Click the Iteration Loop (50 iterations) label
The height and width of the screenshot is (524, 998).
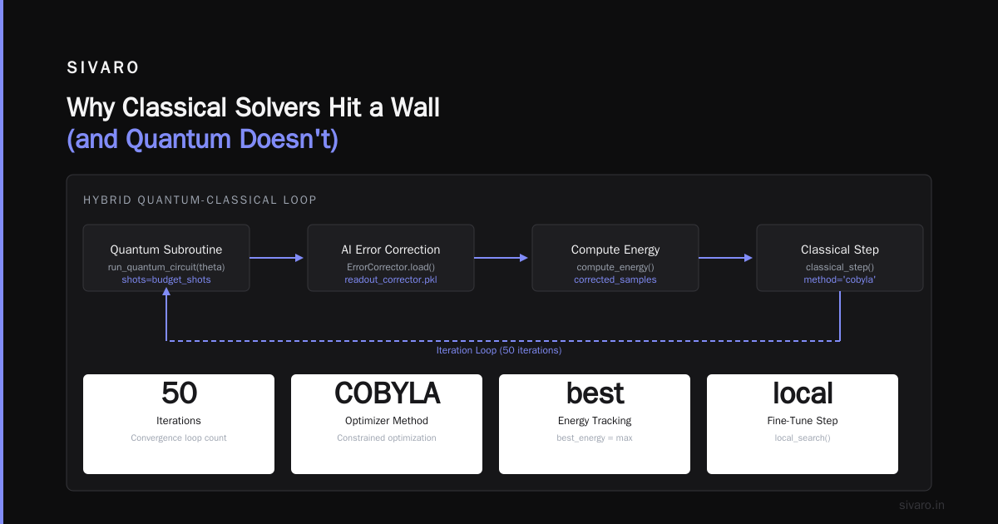coord(499,350)
